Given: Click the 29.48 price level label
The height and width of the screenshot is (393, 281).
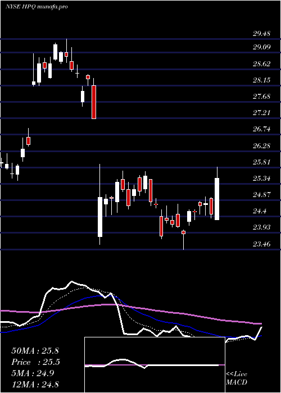Looking at the screenshot, I should [x=261, y=34].
